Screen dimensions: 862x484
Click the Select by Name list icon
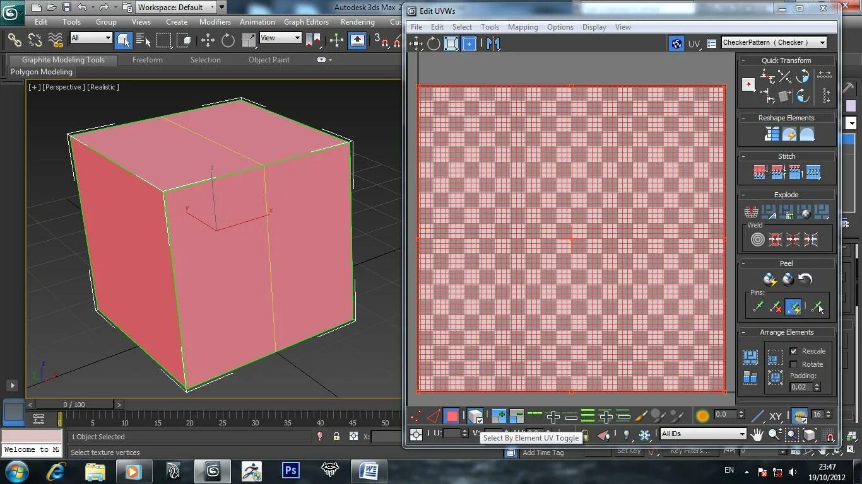tap(143, 40)
